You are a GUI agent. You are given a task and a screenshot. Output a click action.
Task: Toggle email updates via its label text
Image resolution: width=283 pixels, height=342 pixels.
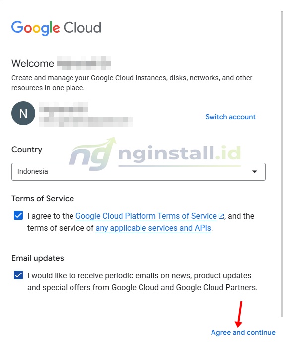pos(142,281)
